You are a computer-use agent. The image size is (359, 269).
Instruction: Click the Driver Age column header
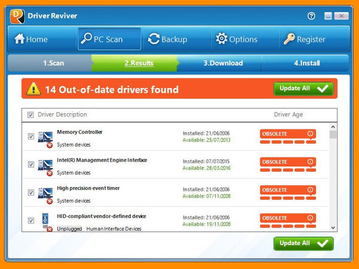click(x=288, y=114)
